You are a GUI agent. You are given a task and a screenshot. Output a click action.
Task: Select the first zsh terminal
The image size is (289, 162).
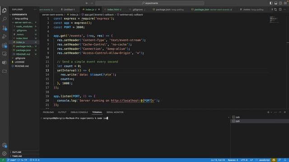coord(260,117)
